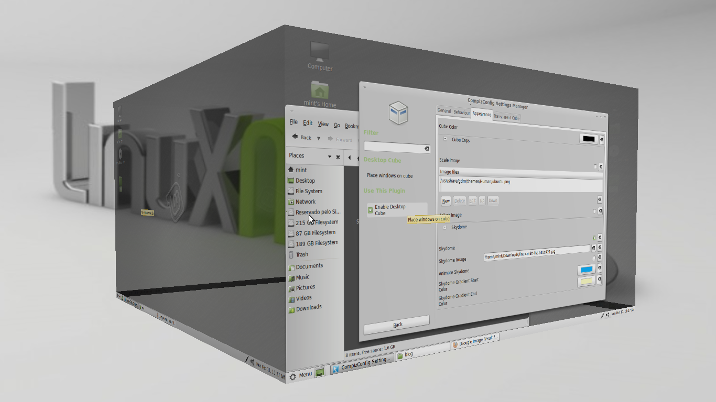
Task: Open 189 GB Filesystem in Places
Action: point(313,243)
